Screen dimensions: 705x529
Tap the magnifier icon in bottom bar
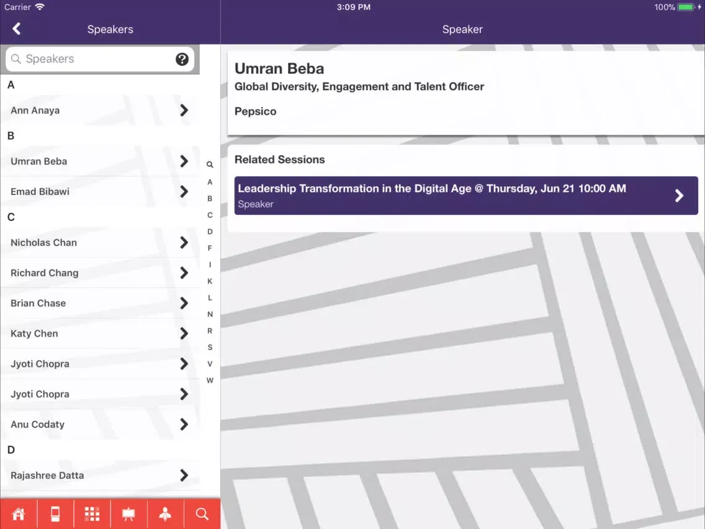(x=202, y=513)
